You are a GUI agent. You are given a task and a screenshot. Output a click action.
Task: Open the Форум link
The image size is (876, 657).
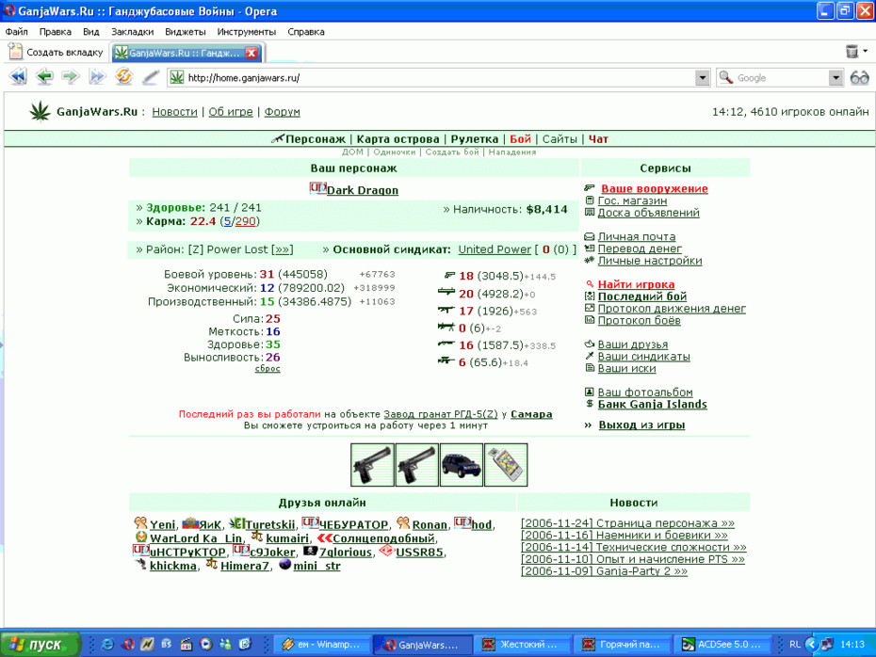[283, 112]
